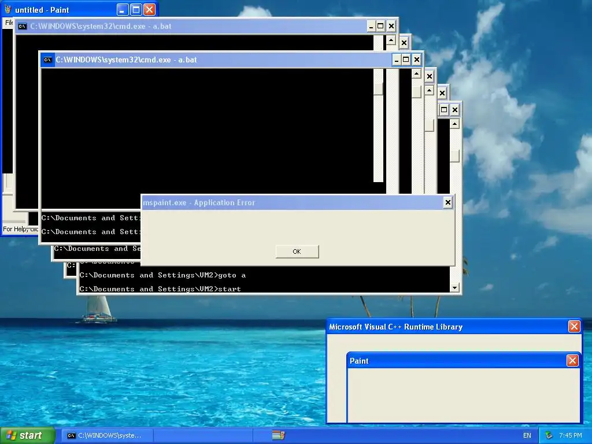592x444 pixels.
Task: Open the system menu icon of the active cmd.exe a.bat window
Action: [47, 60]
